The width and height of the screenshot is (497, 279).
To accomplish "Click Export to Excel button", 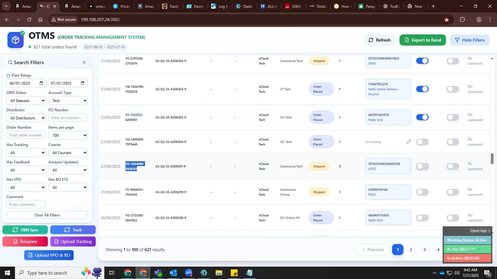I will pos(423,40).
